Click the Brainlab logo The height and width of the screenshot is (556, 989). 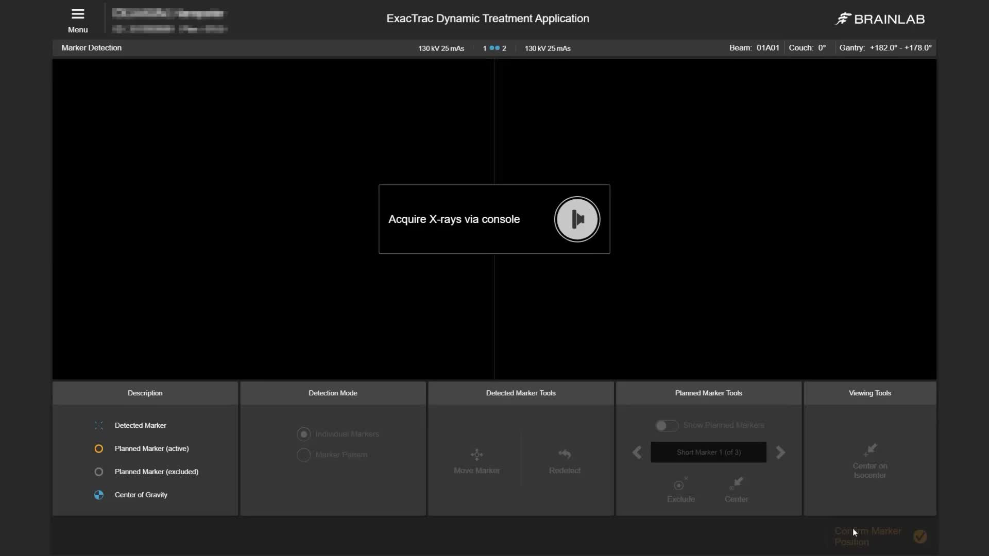tap(880, 19)
